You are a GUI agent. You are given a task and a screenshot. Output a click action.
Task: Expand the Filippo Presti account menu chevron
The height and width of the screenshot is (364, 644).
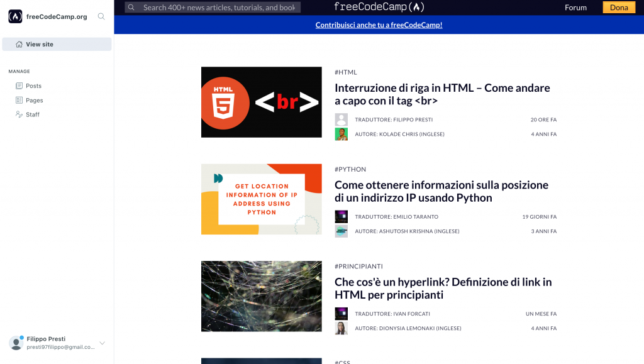coord(103,343)
